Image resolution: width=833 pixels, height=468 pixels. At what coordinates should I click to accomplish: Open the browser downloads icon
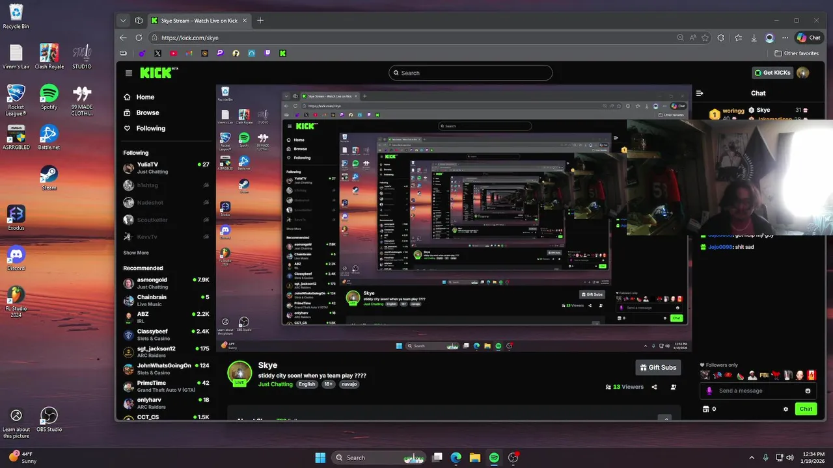coord(754,38)
